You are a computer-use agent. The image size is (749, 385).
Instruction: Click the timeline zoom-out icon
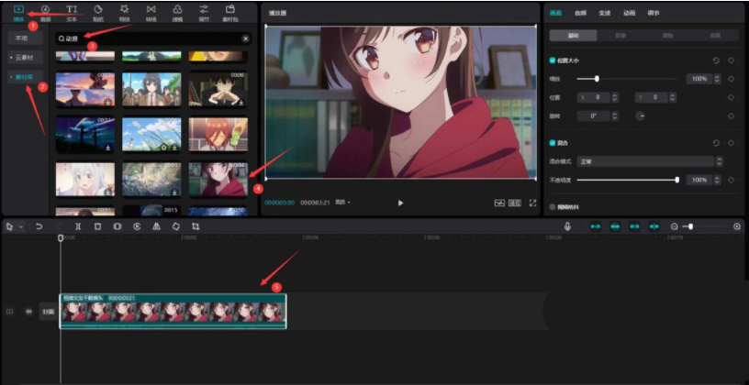click(674, 226)
